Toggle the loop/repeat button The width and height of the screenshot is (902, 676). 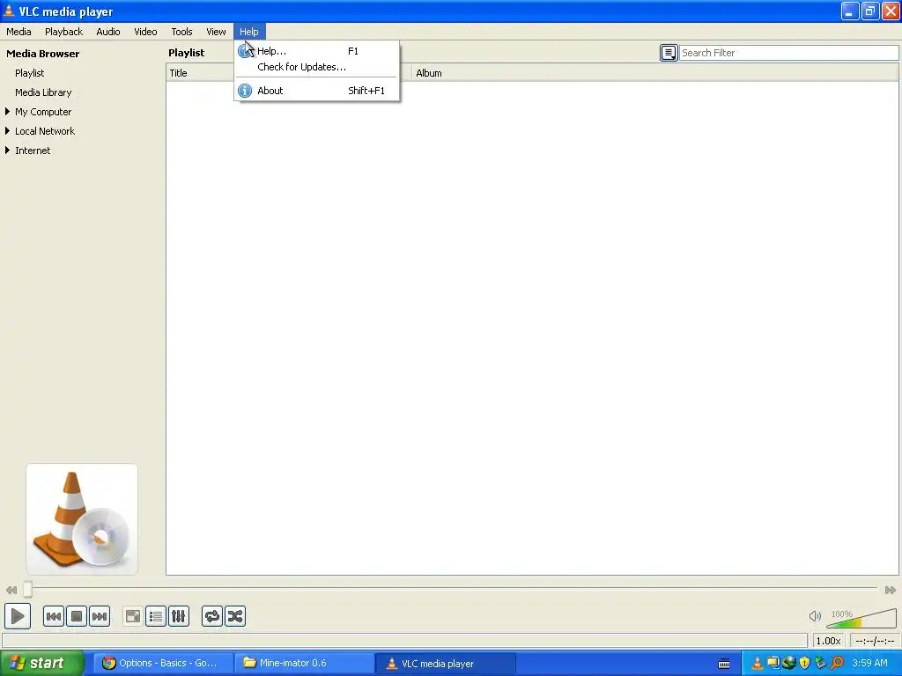(212, 616)
